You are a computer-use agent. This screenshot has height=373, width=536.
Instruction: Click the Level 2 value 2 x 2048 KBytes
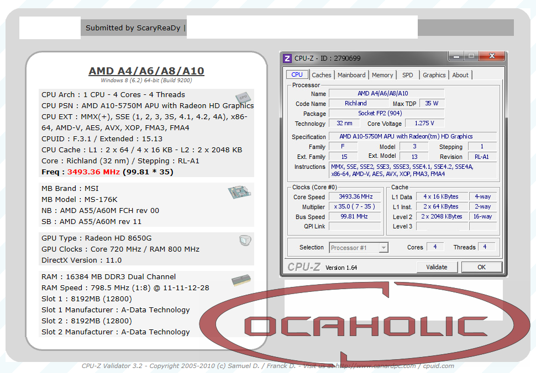pyautogui.click(x=442, y=216)
